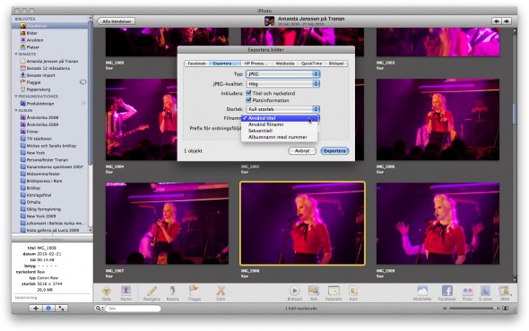This screenshot has height=331, width=529.
Task: Select the IMG_1907 photo thumbnail
Action: pos(167,224)
